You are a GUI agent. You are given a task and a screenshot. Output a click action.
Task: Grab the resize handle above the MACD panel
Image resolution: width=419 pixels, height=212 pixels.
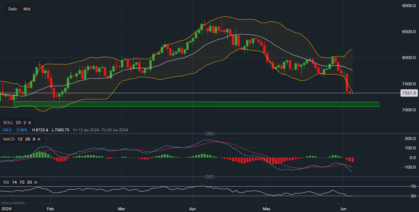(x=209, y=133)
